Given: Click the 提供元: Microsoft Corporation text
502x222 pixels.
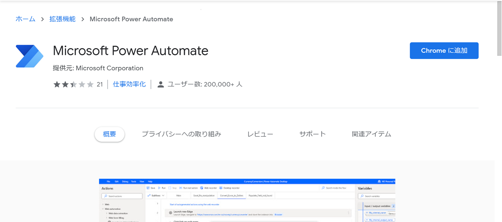Looking at the screenshot, I should [x=98, y=68].
